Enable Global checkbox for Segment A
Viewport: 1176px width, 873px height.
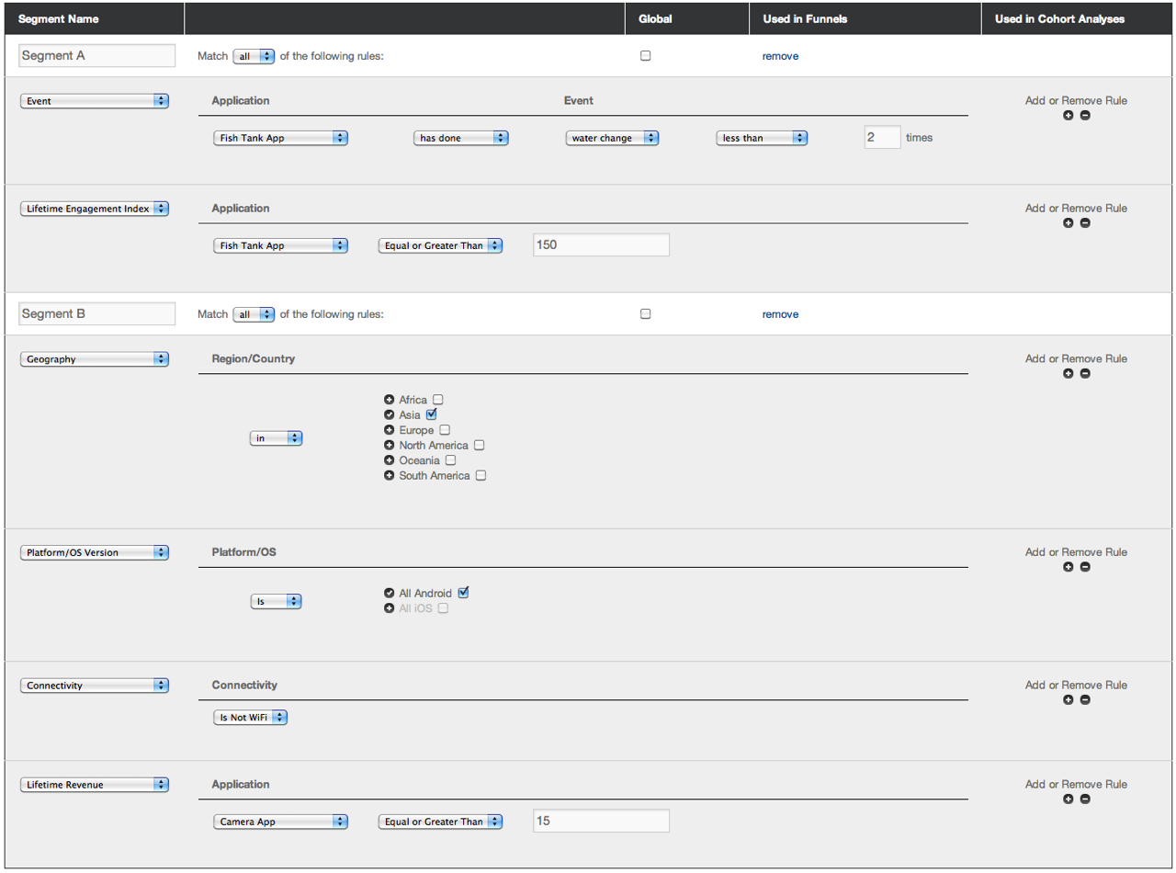point(645,55)
